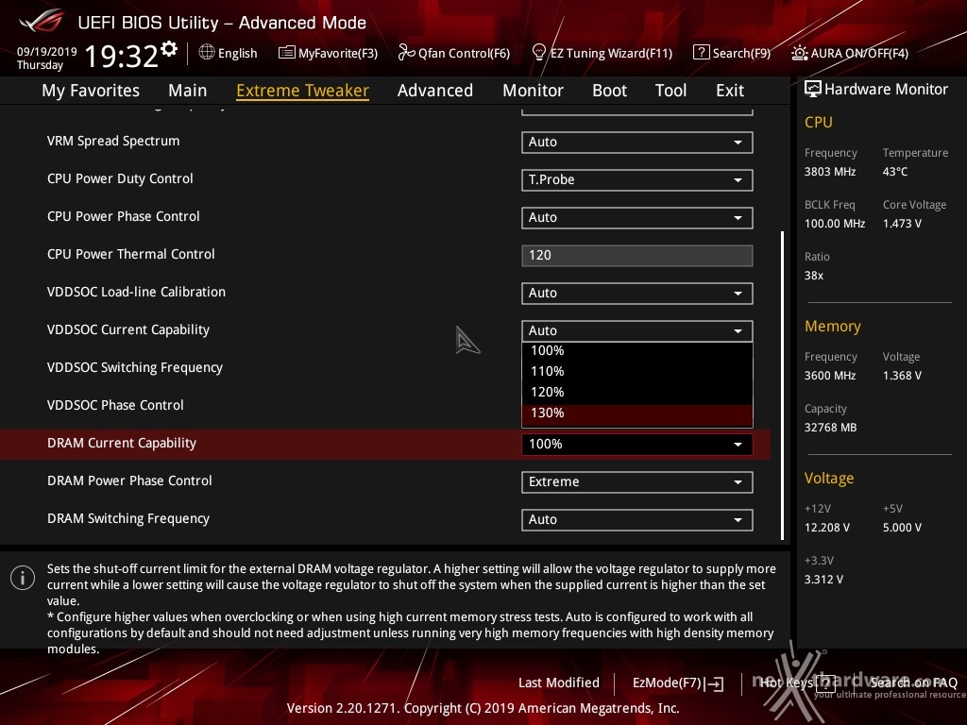Switch to the Boot tab
Image resolution: width=967 pixels, height=725 pixels.
609,91
